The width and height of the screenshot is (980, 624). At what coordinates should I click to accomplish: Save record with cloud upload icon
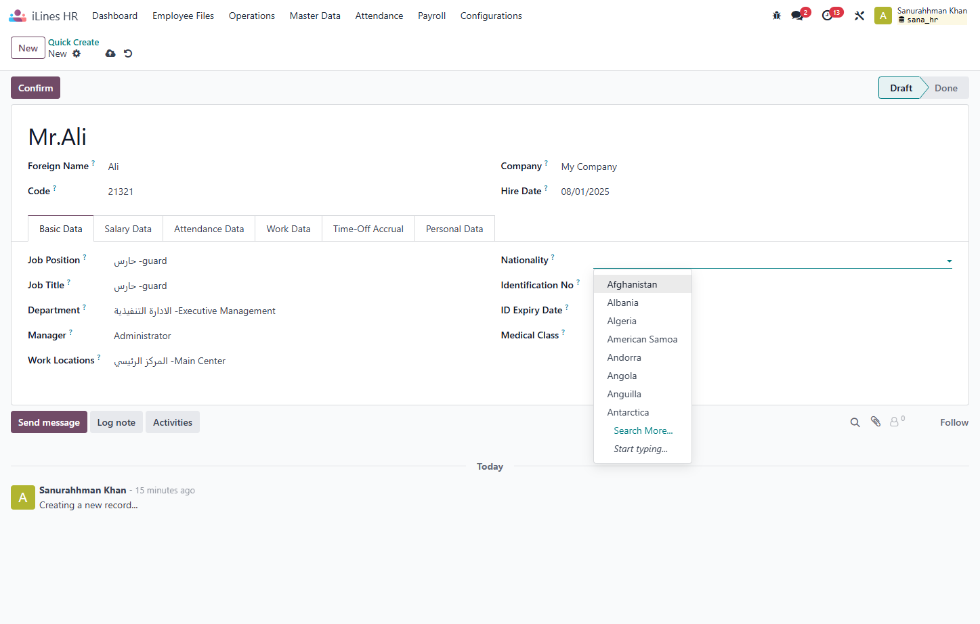110,53
